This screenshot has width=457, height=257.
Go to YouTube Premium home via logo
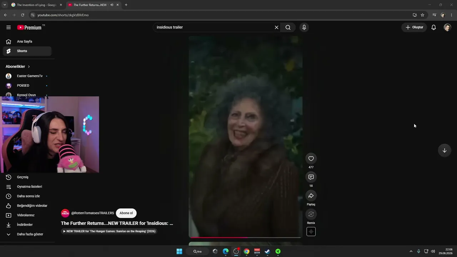(x=29, y=27)
